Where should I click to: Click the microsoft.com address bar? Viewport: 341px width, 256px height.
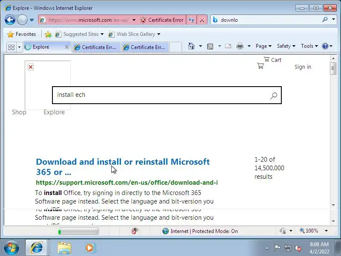pos(88,20)
